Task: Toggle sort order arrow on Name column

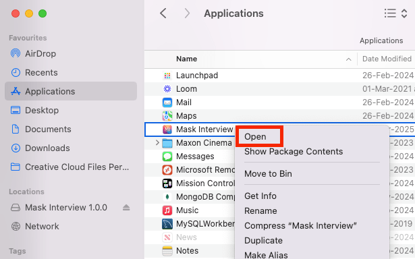Action: pyautogui.click(x=349, y=59)
